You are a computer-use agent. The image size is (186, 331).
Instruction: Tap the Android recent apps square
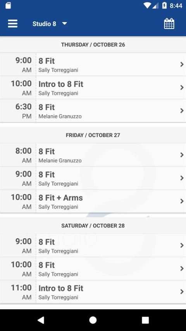point(145,320)
